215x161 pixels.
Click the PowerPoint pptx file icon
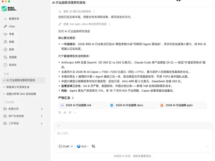162,105
